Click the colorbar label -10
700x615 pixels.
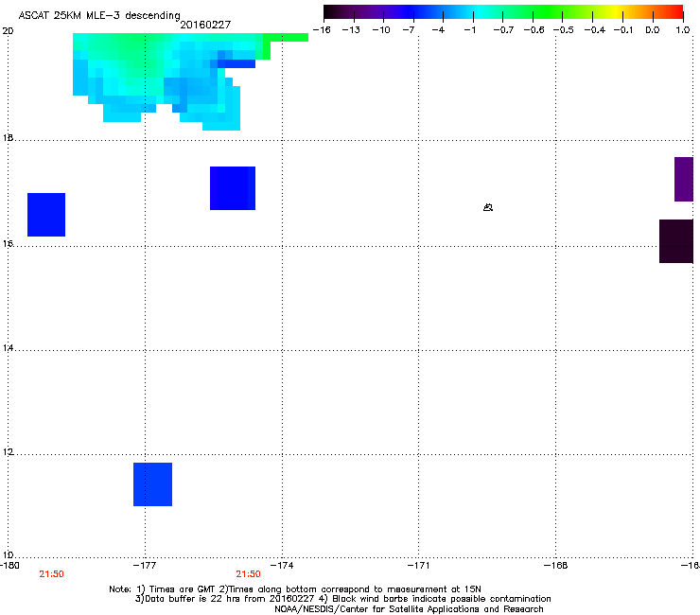click(381, 30)
